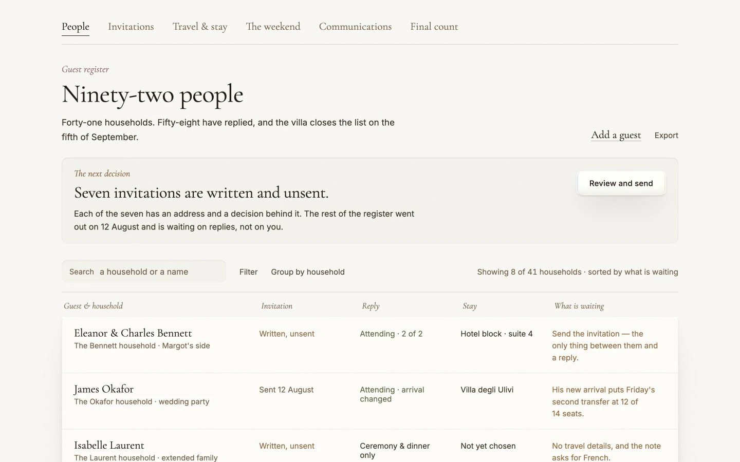Screen dimensions: 740x462
Task: Sort by Guest & household column
Action: (x=94, y=306)
